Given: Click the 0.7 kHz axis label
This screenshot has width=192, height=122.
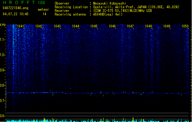Looking at the screenshot, I should tap(3, 101).
